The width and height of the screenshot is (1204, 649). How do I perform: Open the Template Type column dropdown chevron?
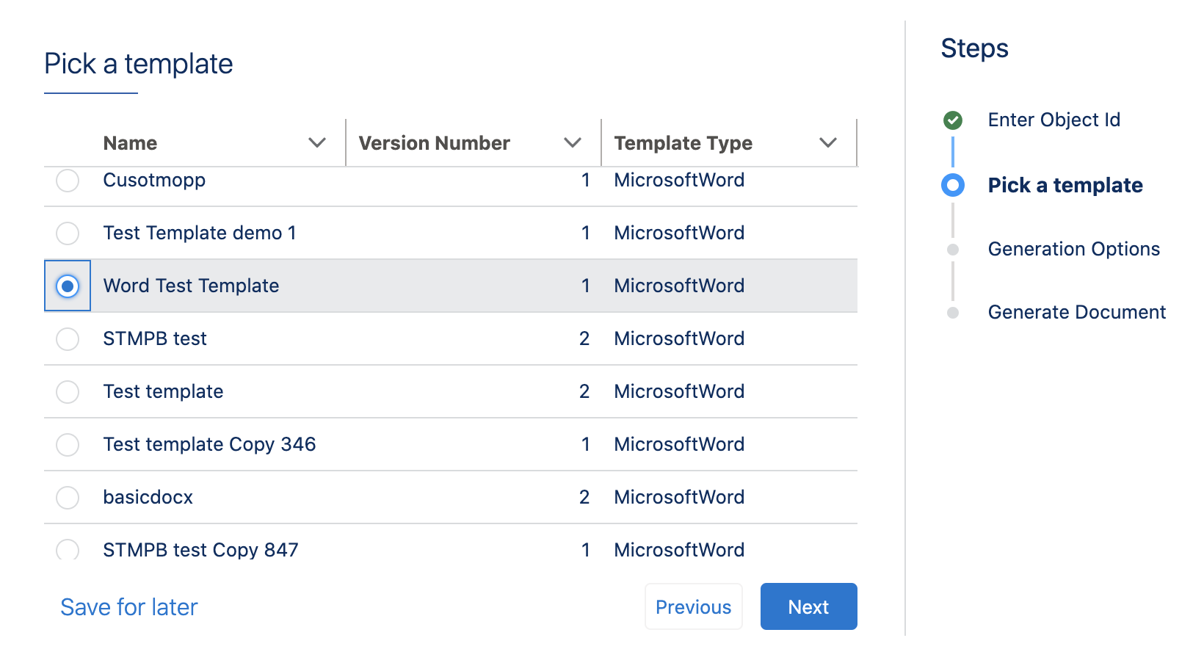(x=828, y=143)
